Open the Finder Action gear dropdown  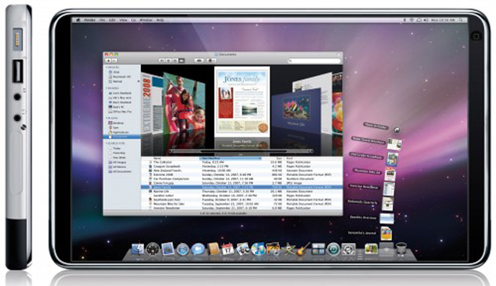(x=212, y=60)
